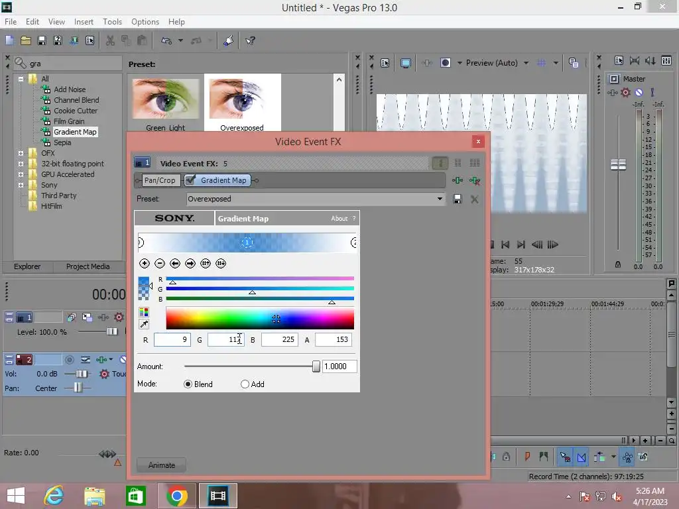The height and width of the screenshot is (509, 679).
Task: Toggle the preview overlays grid icon
Action: (541, 63)
